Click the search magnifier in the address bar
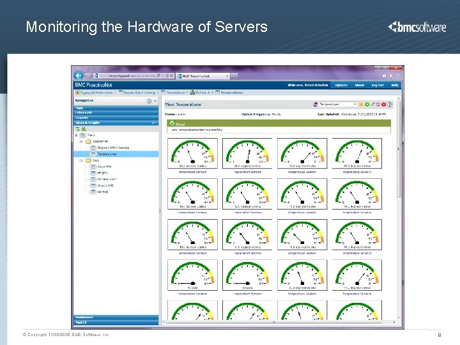This screenshot has height=345, width=460. [x=158, y=75]
